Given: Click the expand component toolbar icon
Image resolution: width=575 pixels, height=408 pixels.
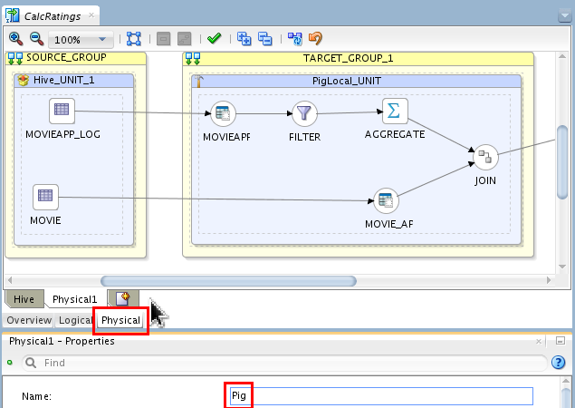Looking at the screenshot, I should click(185, 39).
